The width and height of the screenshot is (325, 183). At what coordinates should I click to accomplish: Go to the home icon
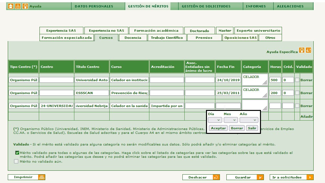11,6
